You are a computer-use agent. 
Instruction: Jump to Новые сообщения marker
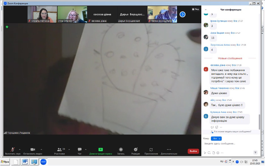tap(230, 58)
